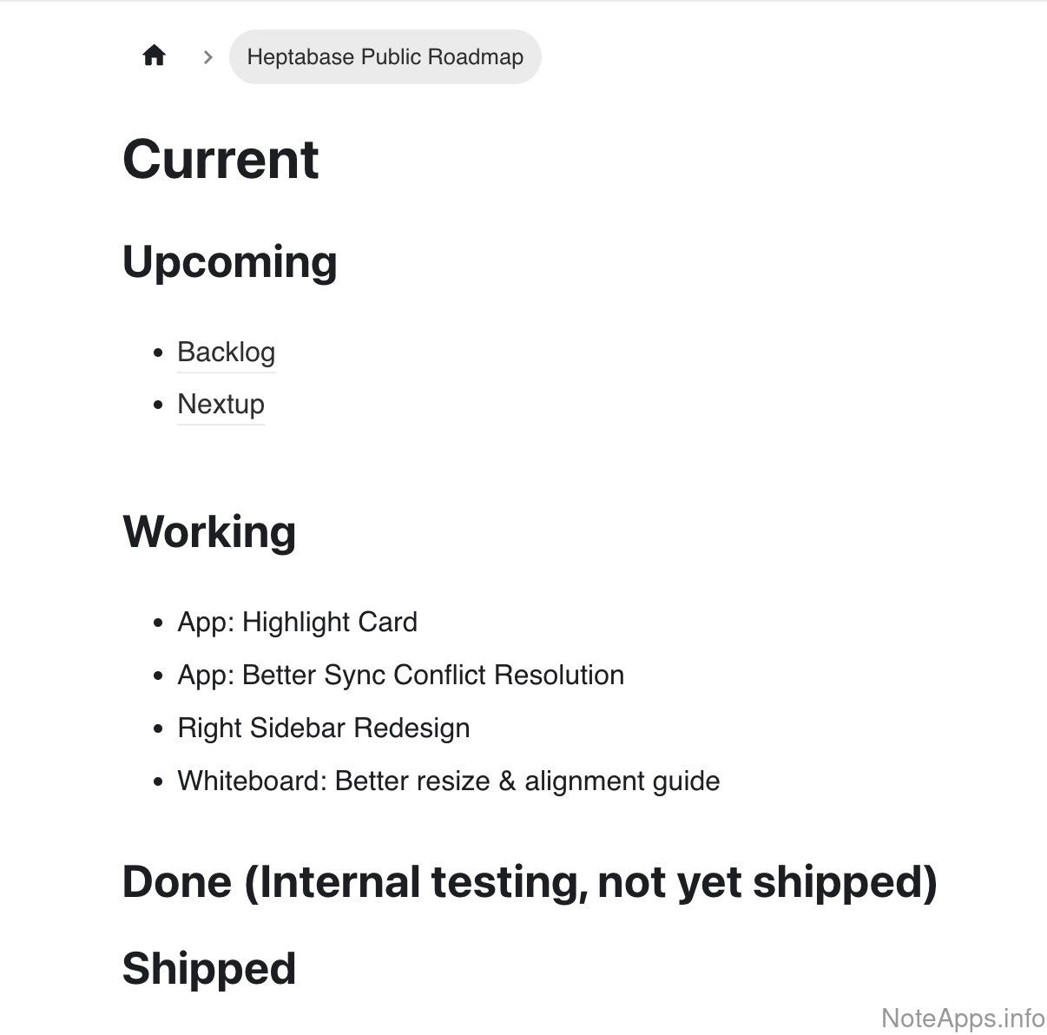The image size is (1047, 1035).
Task: Open the Backlog link
Action: click(x=226, y=352)
